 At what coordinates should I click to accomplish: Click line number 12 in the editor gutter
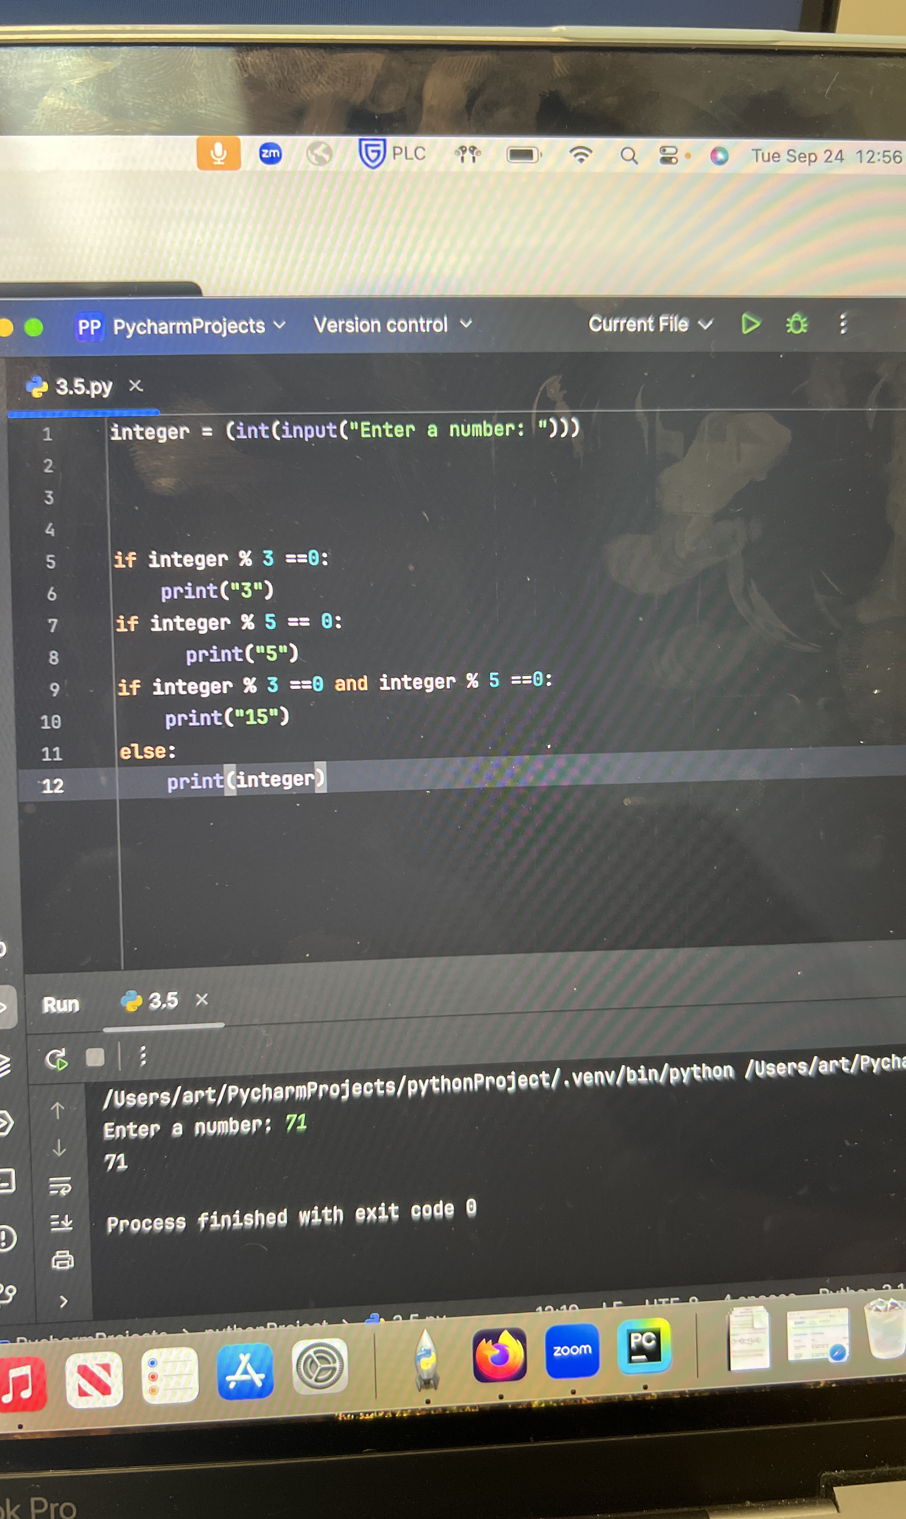[x=54, y=787]
